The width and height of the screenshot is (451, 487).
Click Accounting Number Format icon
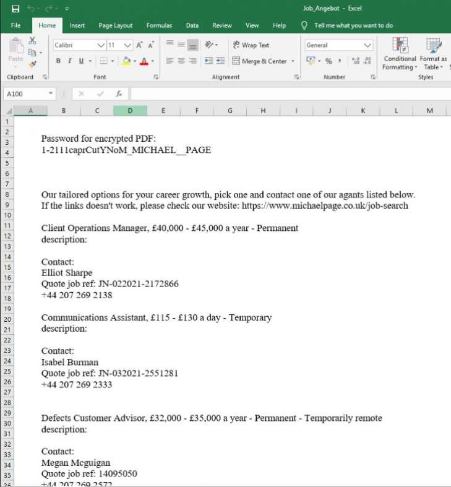pyautogui.click(x=311, y=61)
